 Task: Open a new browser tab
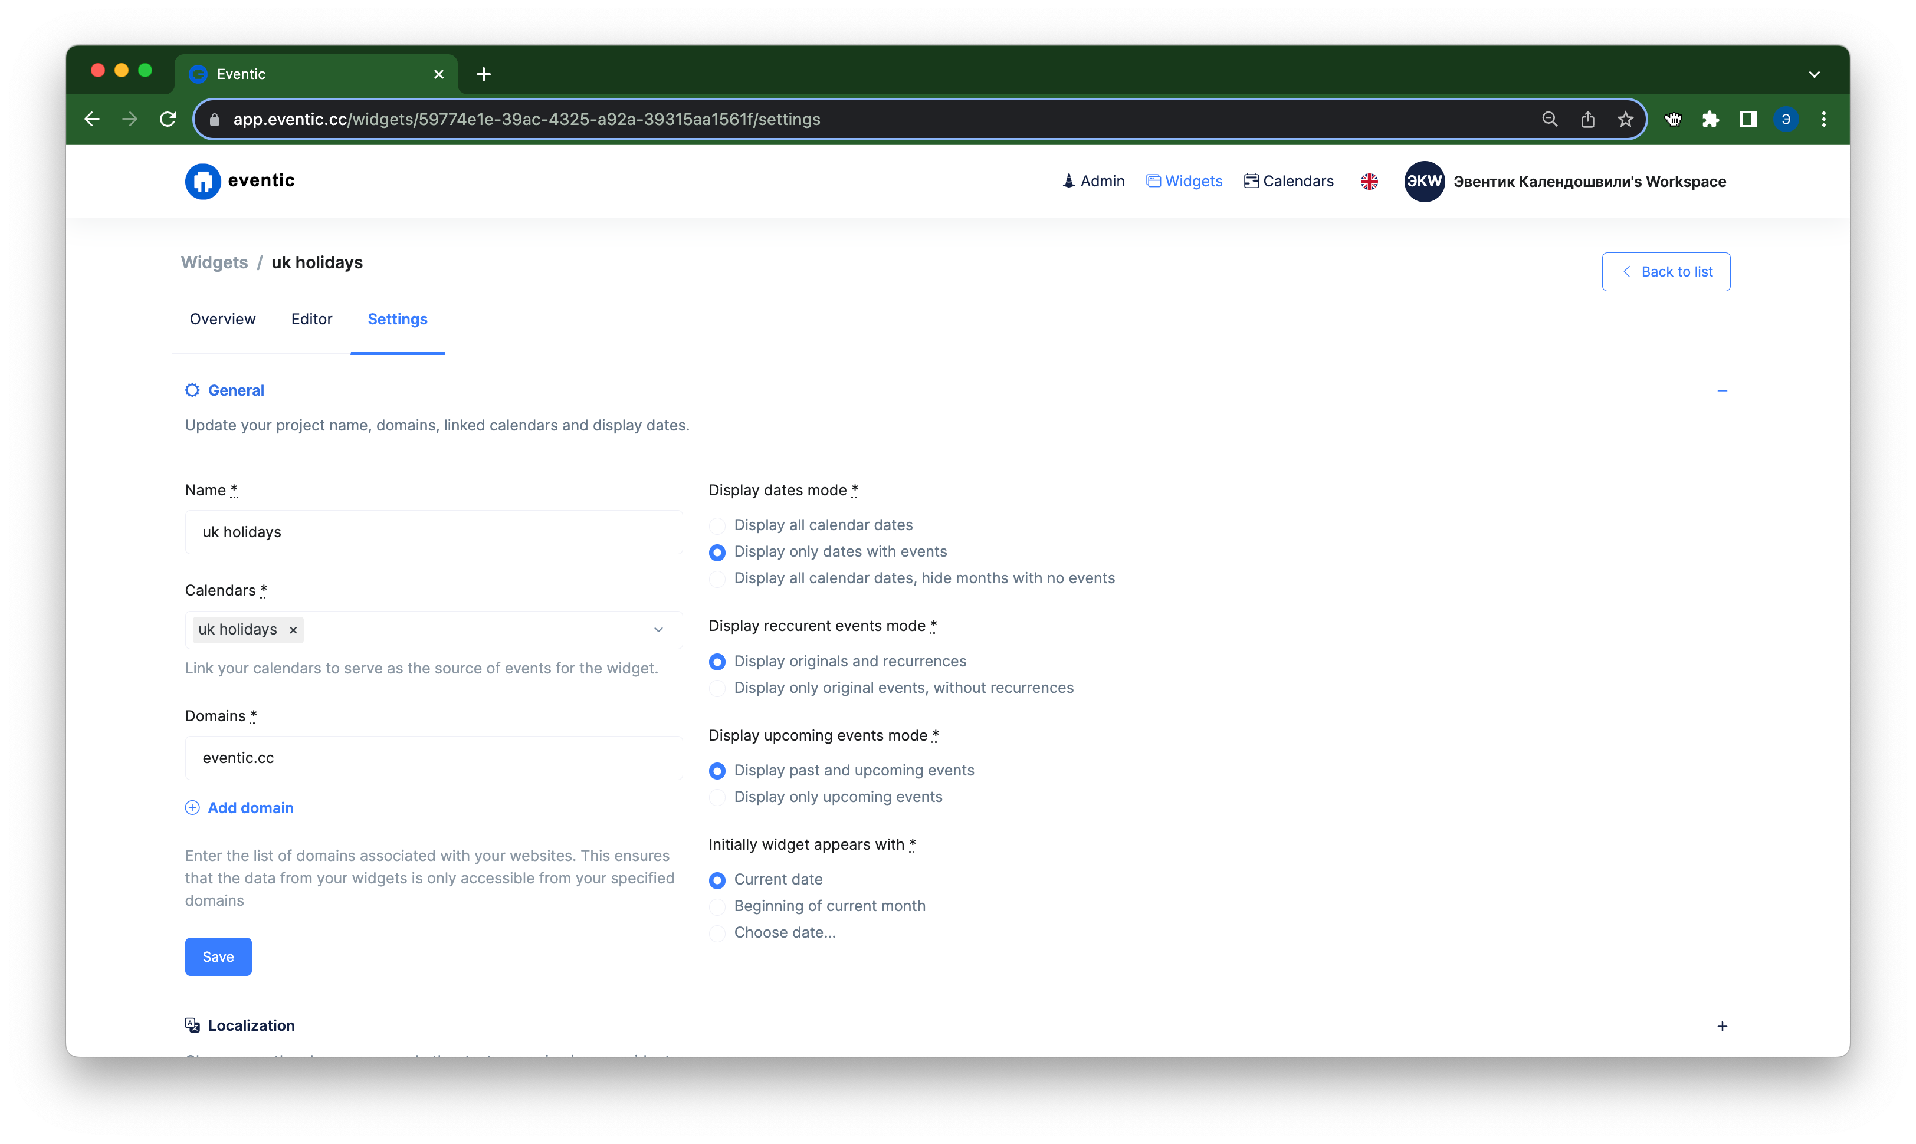[x=484, y=74]
